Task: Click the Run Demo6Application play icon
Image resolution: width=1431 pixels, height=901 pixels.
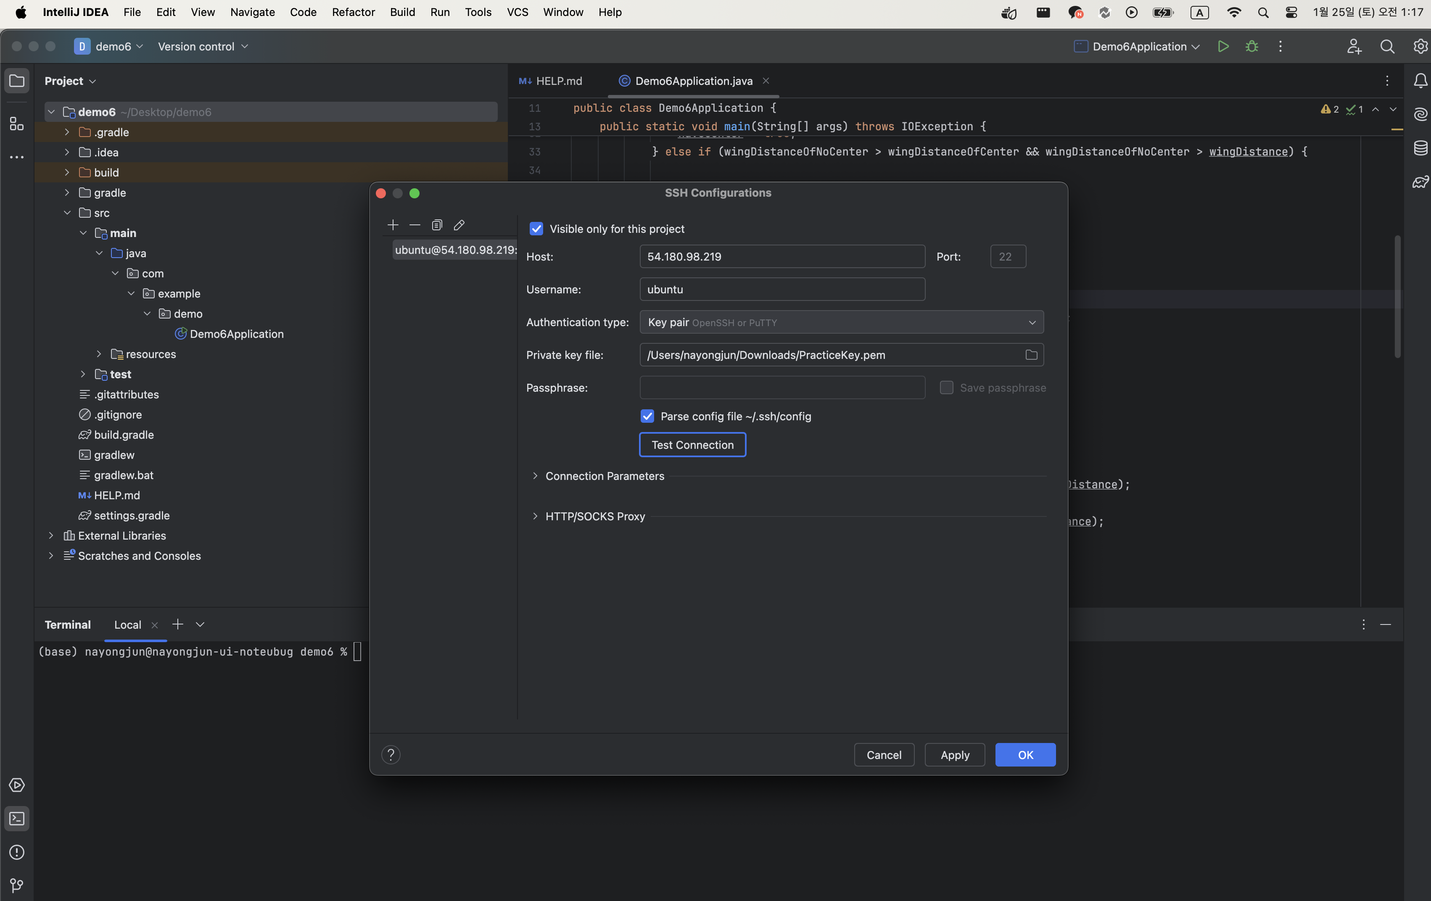Action: [1223, 46]
